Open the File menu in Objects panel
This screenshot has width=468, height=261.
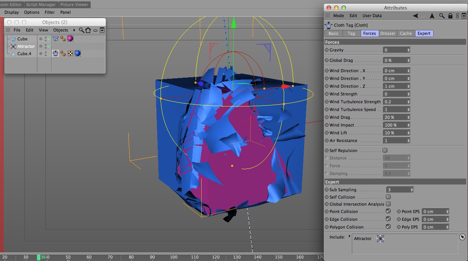pos(17,30)
